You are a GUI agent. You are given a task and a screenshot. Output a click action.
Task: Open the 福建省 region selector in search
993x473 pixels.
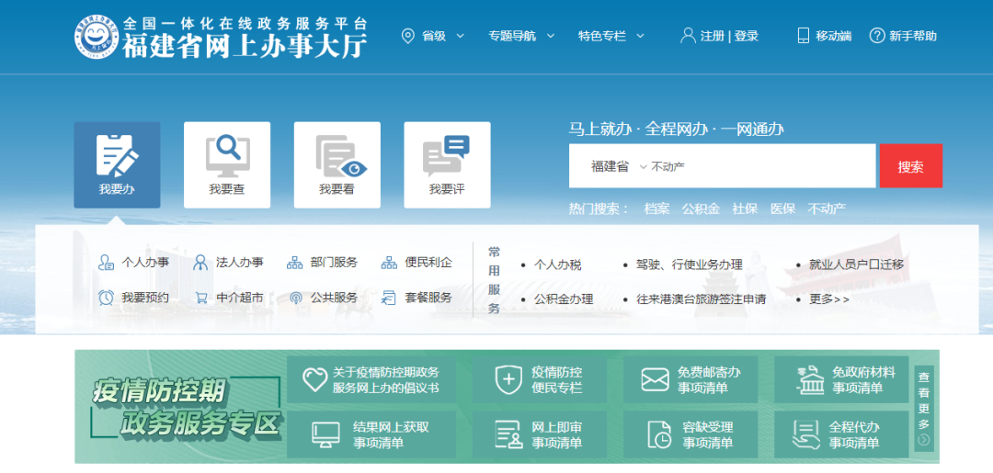[619, 166]
